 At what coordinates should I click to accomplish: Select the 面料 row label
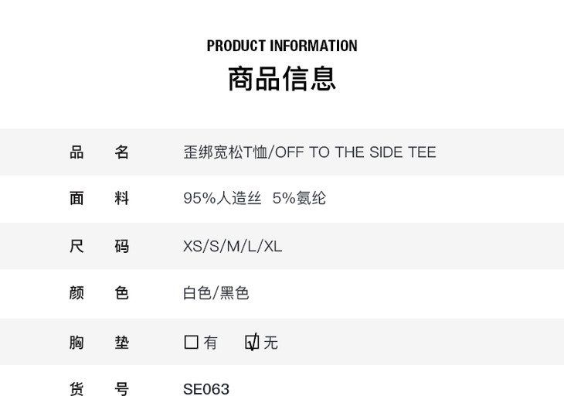coord(99,199)
